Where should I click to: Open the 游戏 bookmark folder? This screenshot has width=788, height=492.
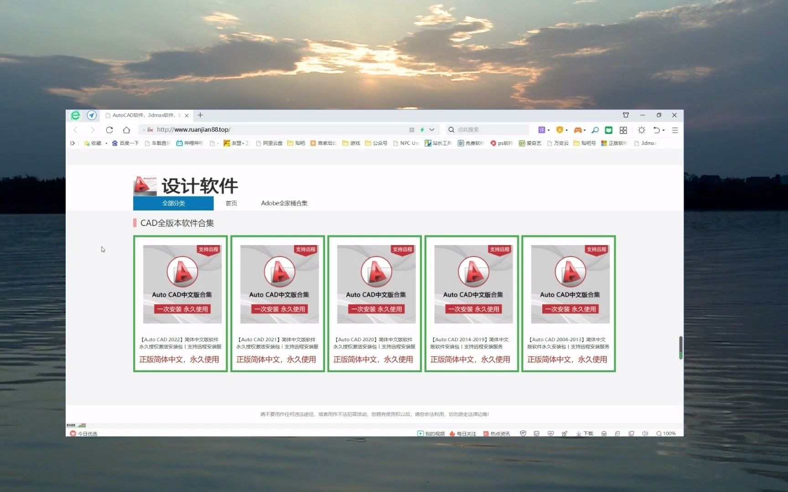click(351, 143)
